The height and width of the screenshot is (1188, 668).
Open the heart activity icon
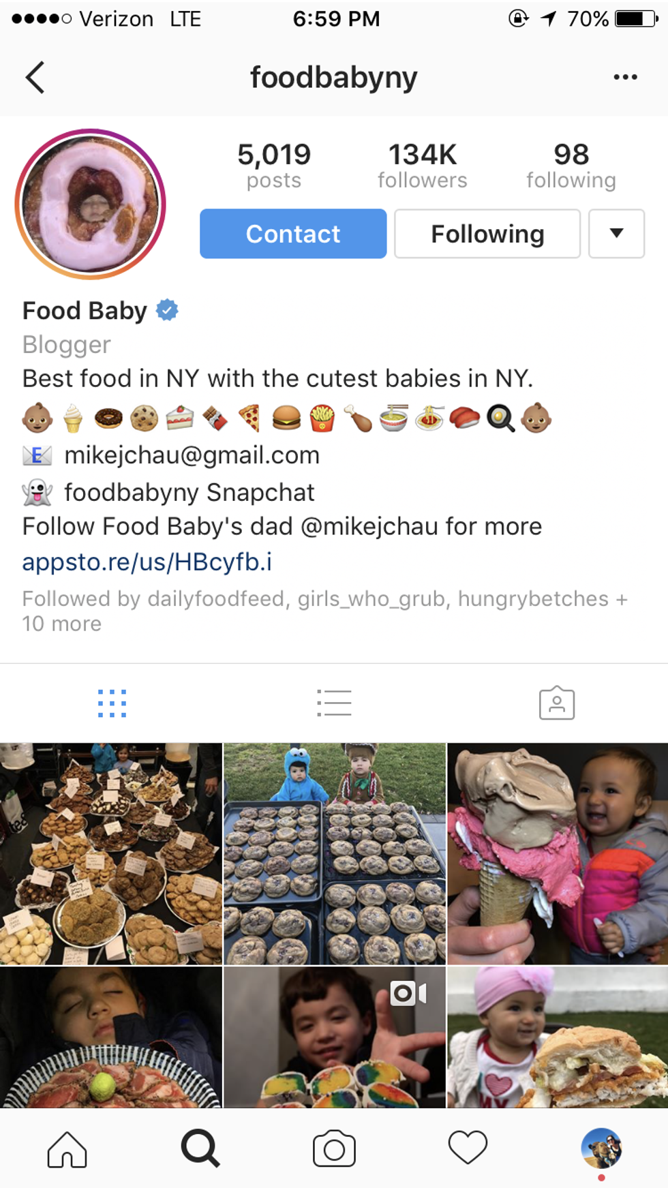click(x=468, y=1148)
